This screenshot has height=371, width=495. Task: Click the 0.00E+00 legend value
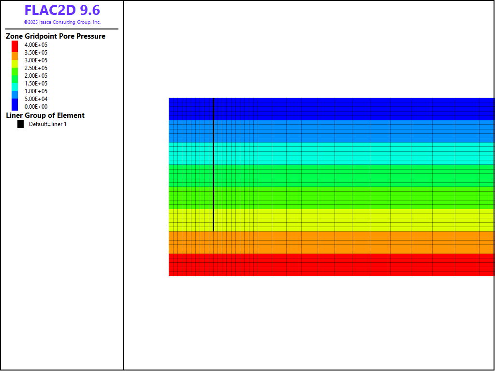coord(36,107)
